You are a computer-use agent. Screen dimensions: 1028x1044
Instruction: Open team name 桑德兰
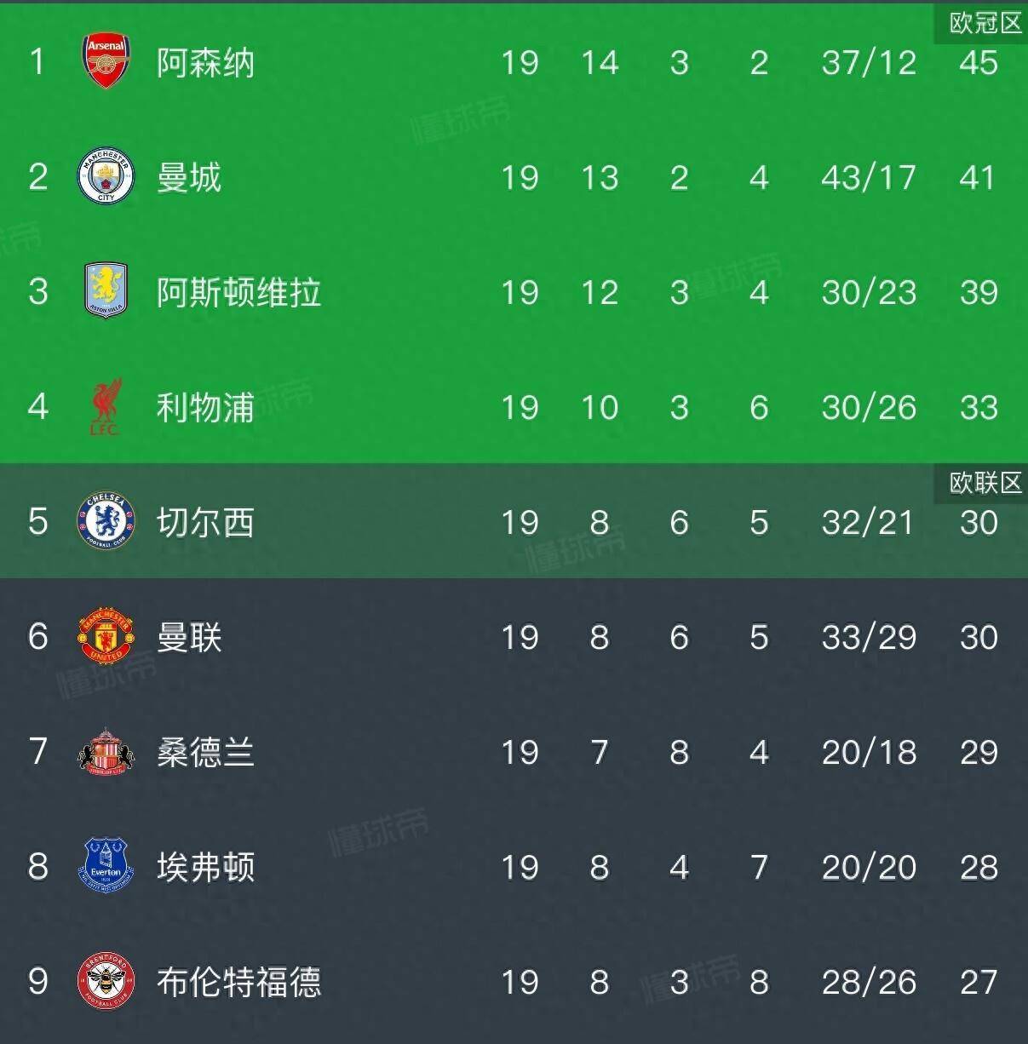coord(205,752)
